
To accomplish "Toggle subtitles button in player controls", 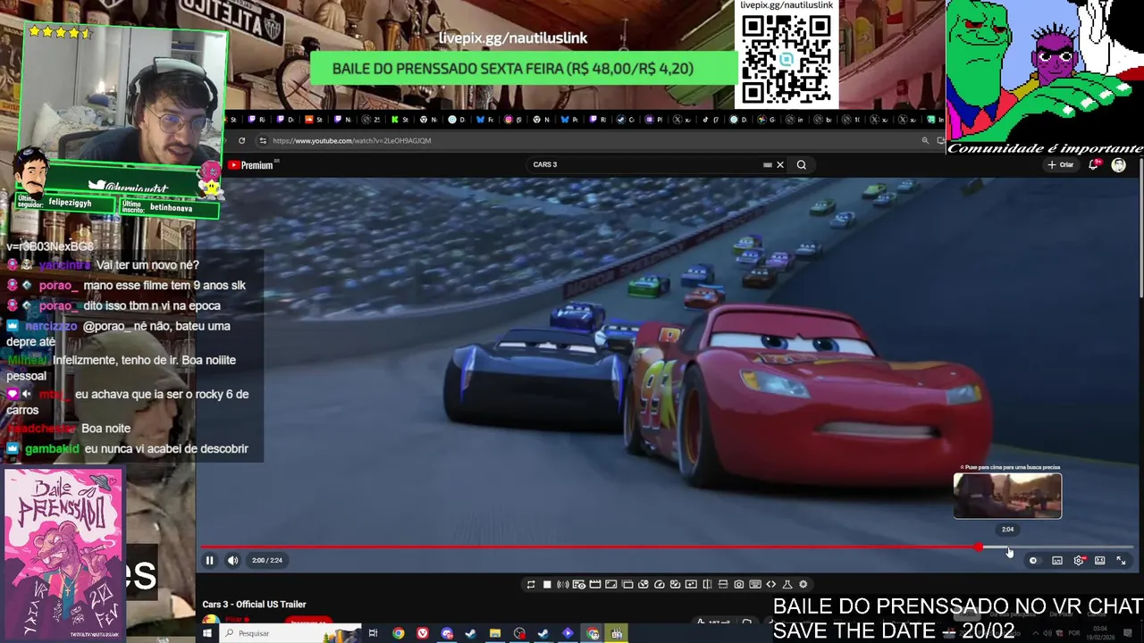I will point(1056,560).
